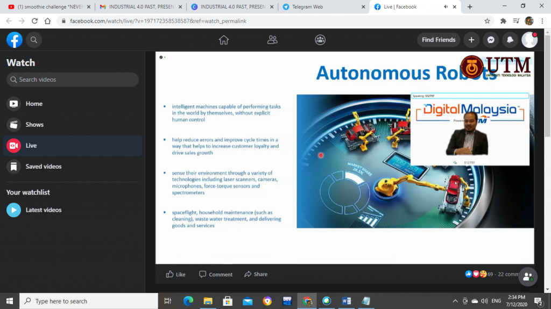551x309 pixels.
Task: Click the Facebook logo
Action: click(x=15, y=40)
